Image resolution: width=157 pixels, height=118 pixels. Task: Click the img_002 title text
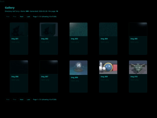click(45, 39)
